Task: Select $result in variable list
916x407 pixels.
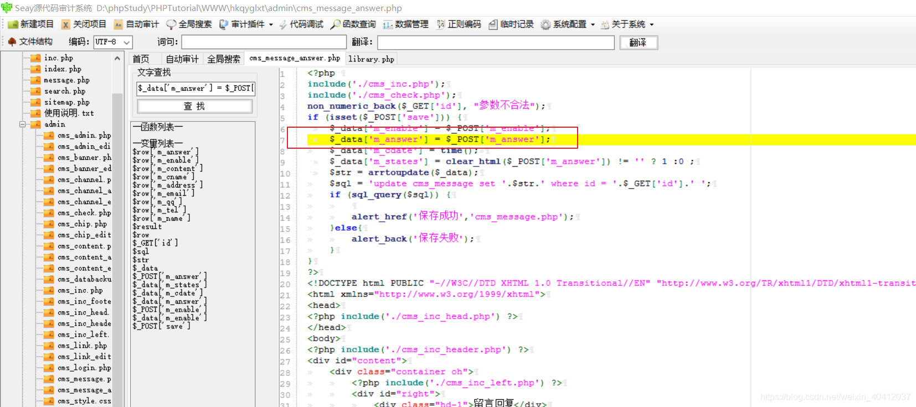Action: [x=147, y=227]
